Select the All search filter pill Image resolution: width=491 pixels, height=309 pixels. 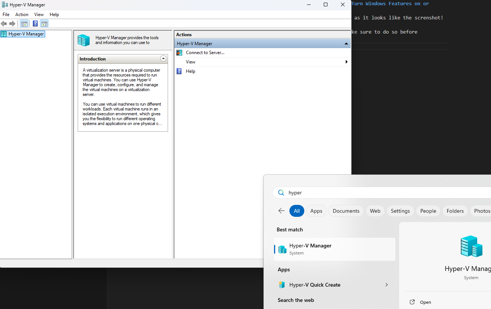[x=296, y=210]
